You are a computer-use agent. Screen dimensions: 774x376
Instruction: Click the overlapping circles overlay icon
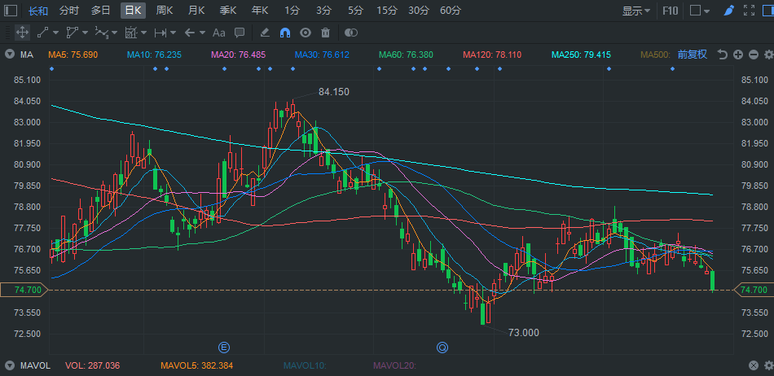point(350,33)
